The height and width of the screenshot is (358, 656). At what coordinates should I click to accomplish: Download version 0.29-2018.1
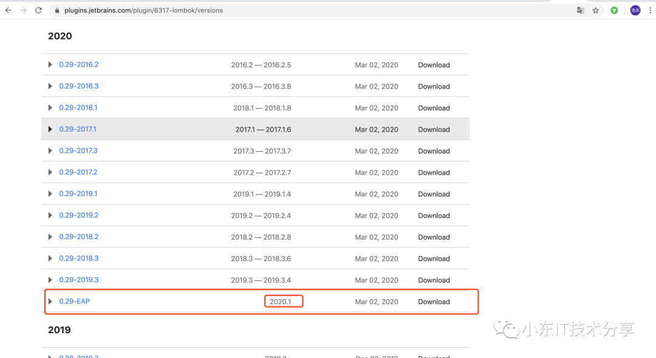pyautogui.click(x=434, y=108)
